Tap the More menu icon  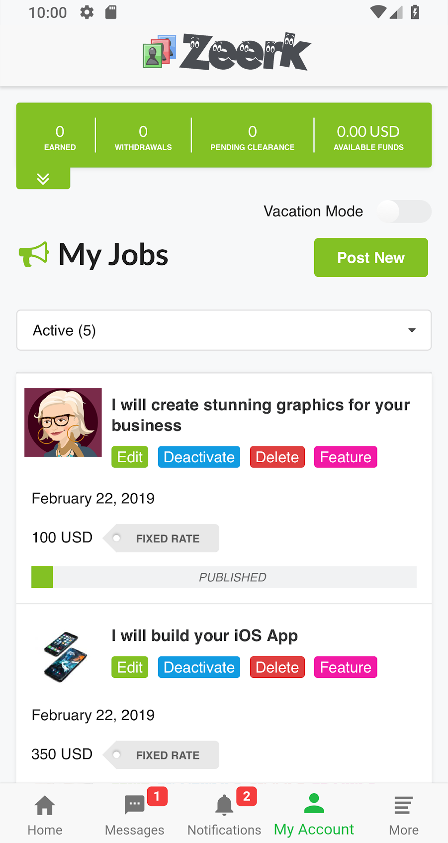point(403,806)
